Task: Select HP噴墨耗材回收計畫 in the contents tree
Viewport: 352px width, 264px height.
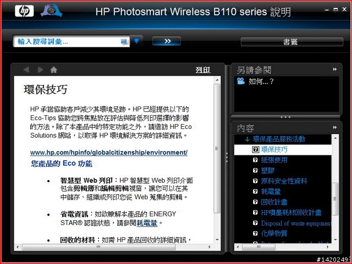Action: click(x=291, y=212)
